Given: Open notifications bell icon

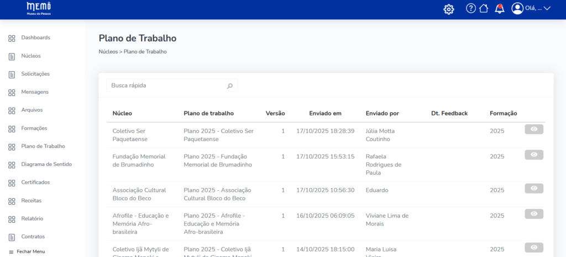Looking at the screenshot, I should pyautogui.click(x=499, y=8).
